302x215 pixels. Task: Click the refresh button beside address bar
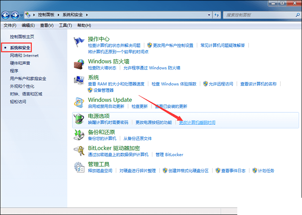point(217,15)
